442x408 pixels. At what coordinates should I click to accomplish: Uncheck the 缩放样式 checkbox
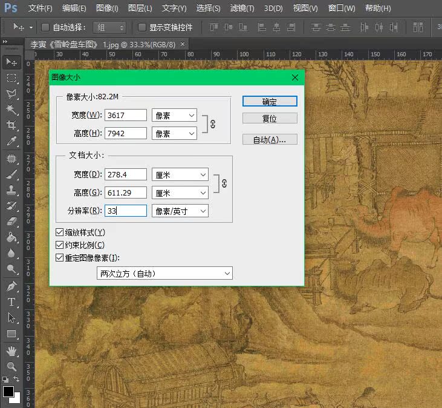[x=59, y=232]
